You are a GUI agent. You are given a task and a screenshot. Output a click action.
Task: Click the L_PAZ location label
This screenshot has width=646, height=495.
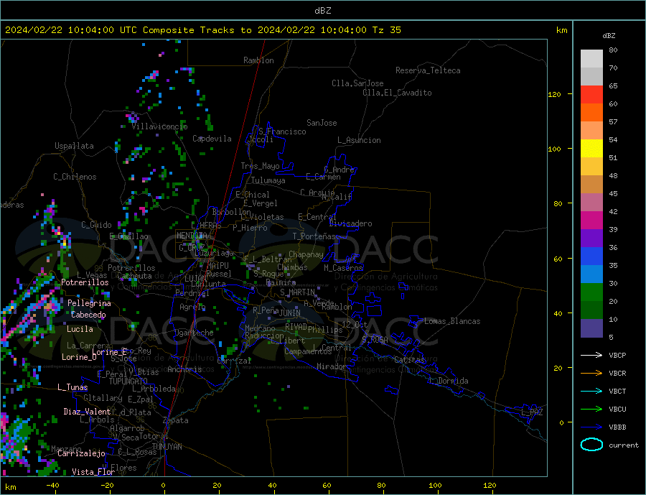coord(532,412)
